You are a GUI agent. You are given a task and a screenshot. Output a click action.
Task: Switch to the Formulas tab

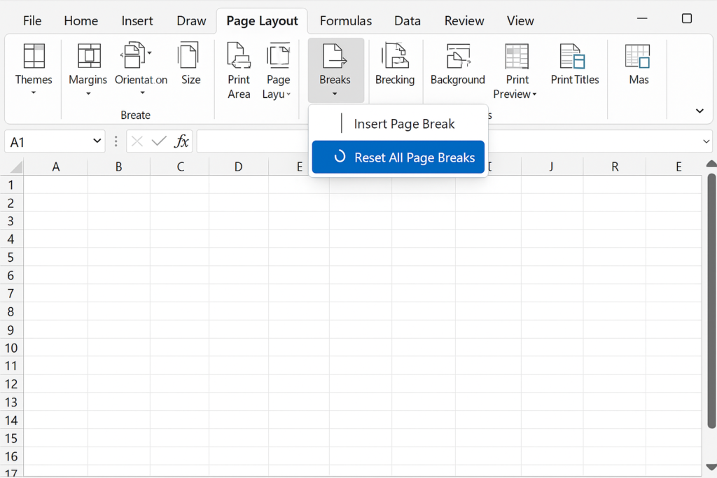point(346,21)
